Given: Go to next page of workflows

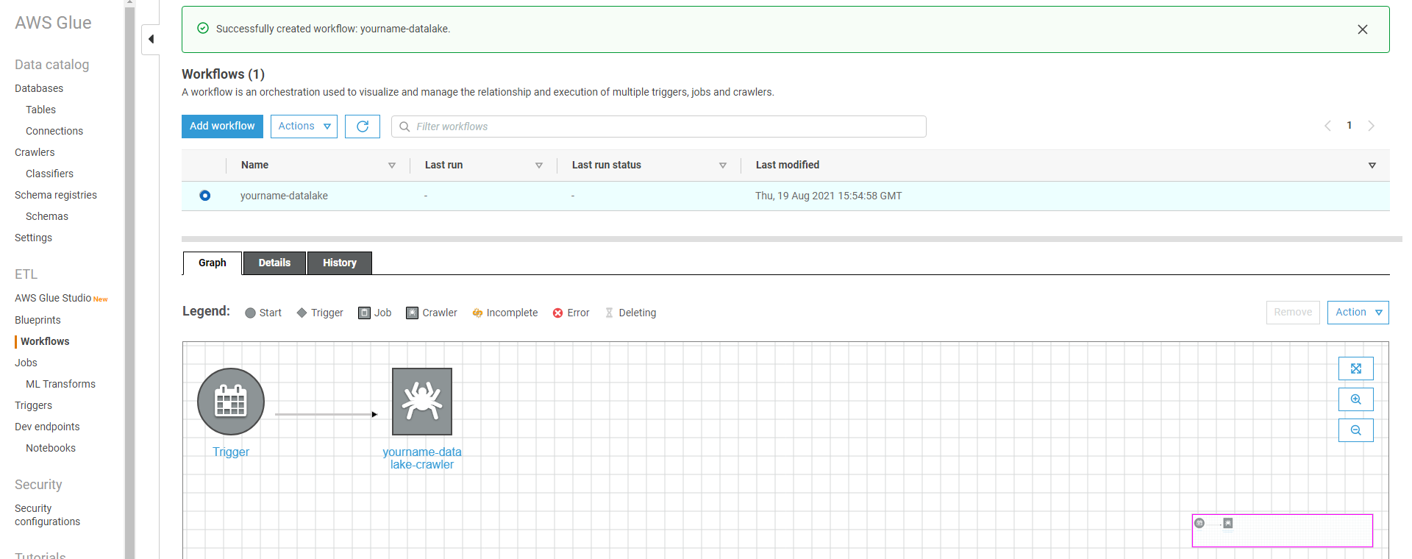Looking at the screenshot, I should 1371,126.
